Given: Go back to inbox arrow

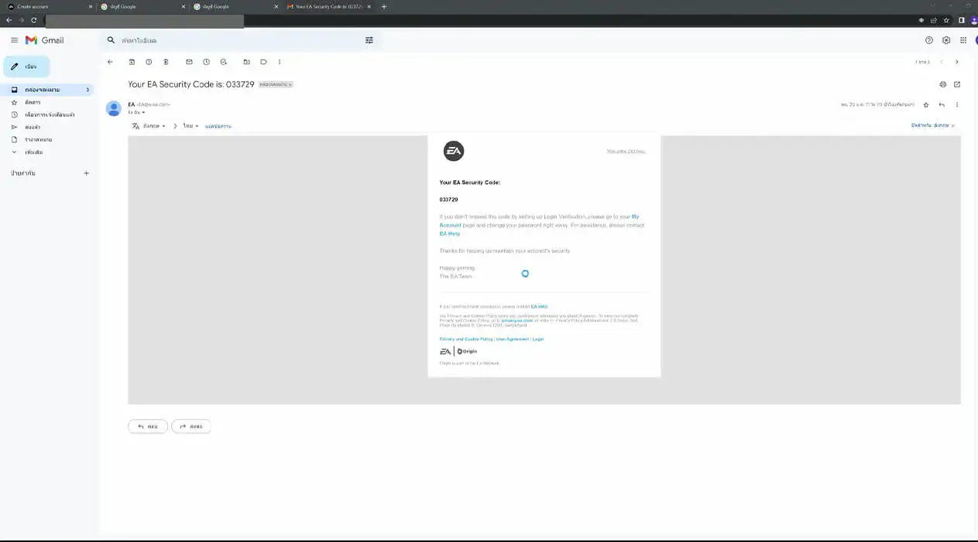Looking at the screenshot, I should coord(110,62).
